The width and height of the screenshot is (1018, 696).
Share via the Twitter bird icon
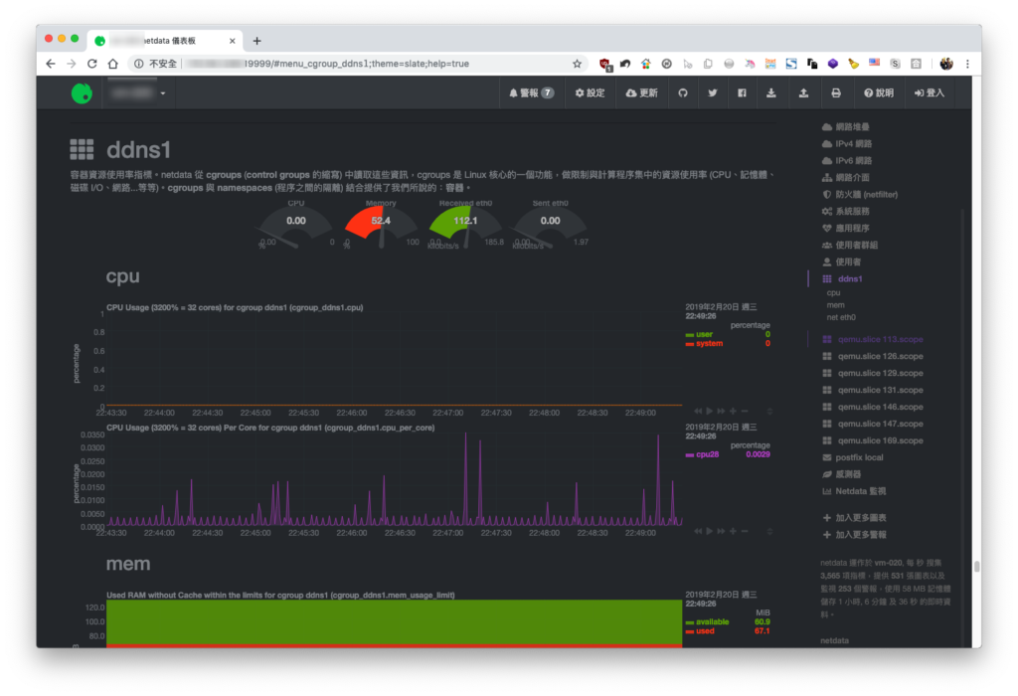[712, 92]
